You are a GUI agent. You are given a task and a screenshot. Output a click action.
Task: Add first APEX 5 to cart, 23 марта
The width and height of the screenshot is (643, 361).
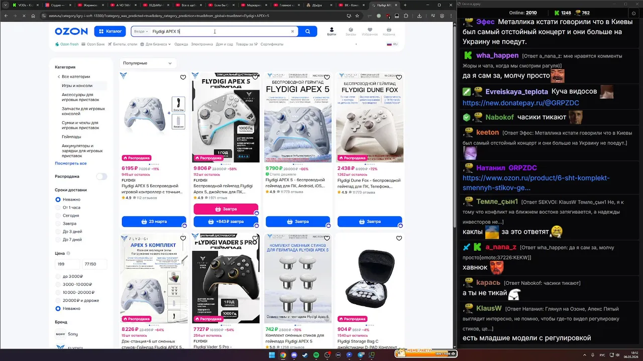(154, 221)
